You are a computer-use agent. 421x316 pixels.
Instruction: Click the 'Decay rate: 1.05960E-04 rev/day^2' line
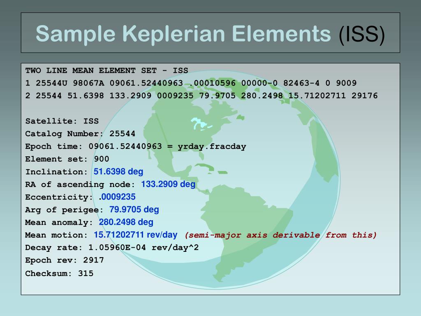click(x=112, y=247)
